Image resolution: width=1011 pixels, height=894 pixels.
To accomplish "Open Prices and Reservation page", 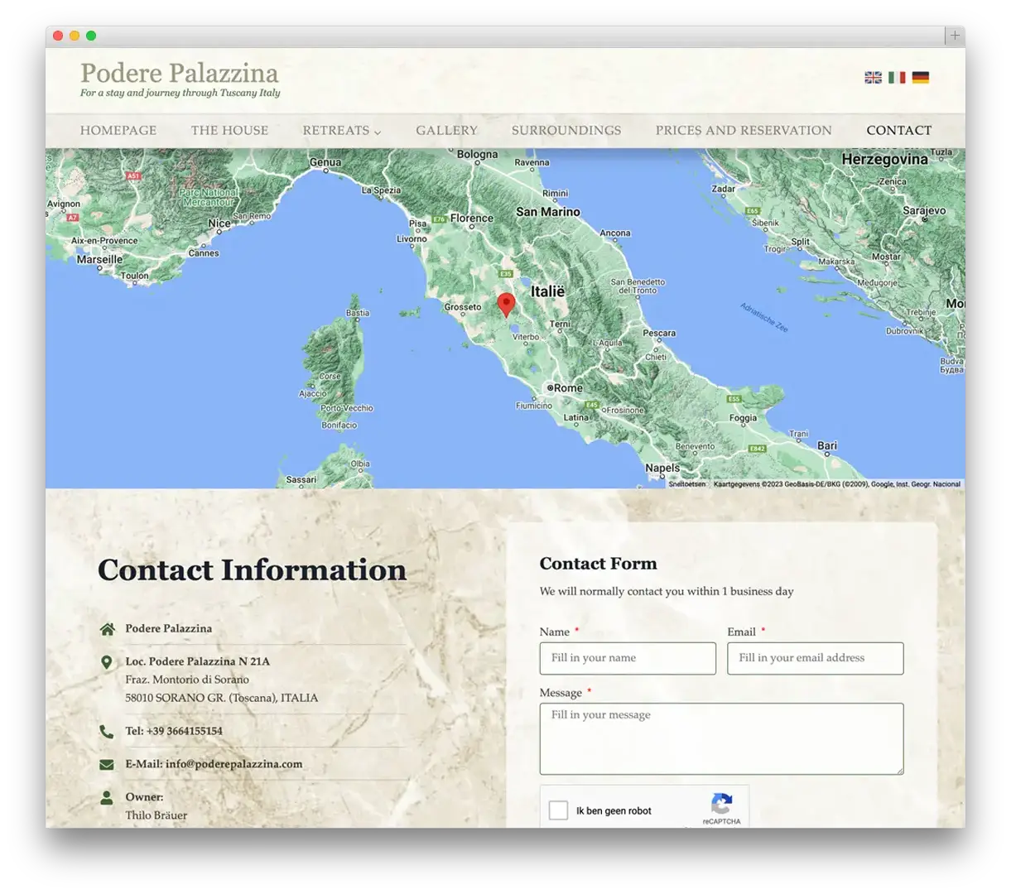I will 744,130.
